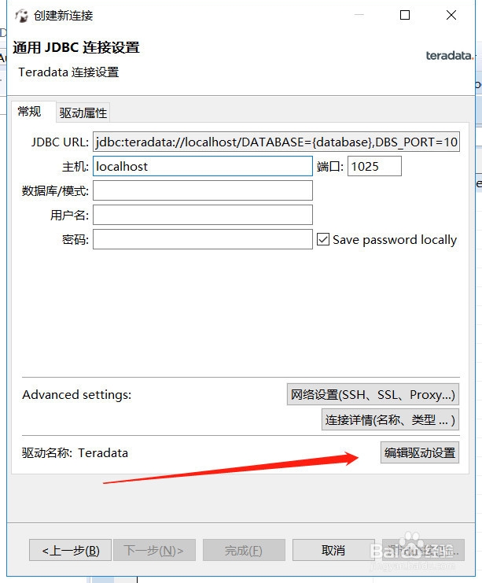Toggle Save password locally checkbox

point(323,239)
